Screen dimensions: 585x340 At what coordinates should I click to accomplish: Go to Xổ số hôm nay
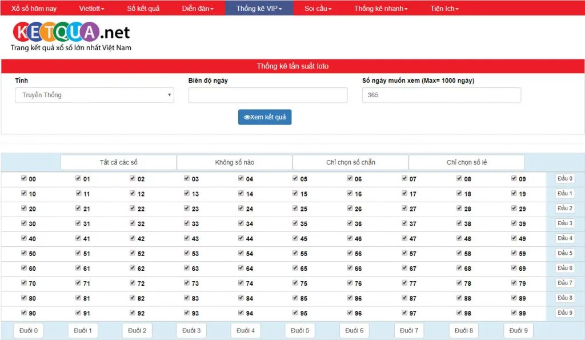(34, 9)
